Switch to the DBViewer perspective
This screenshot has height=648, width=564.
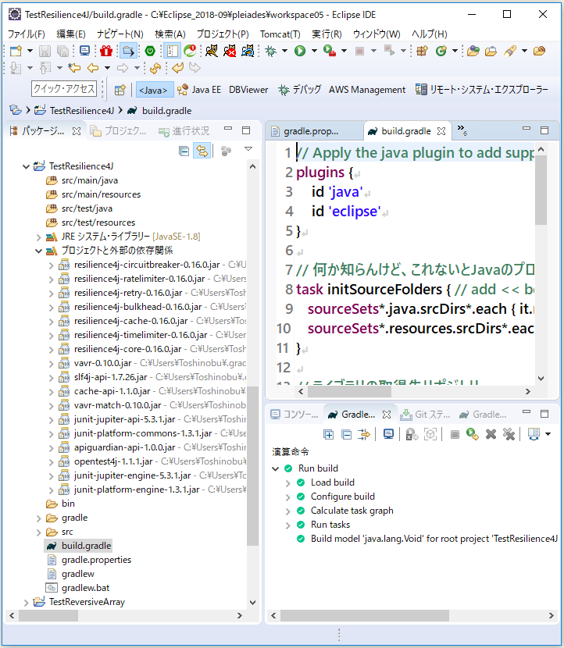[x=248, y=90]
